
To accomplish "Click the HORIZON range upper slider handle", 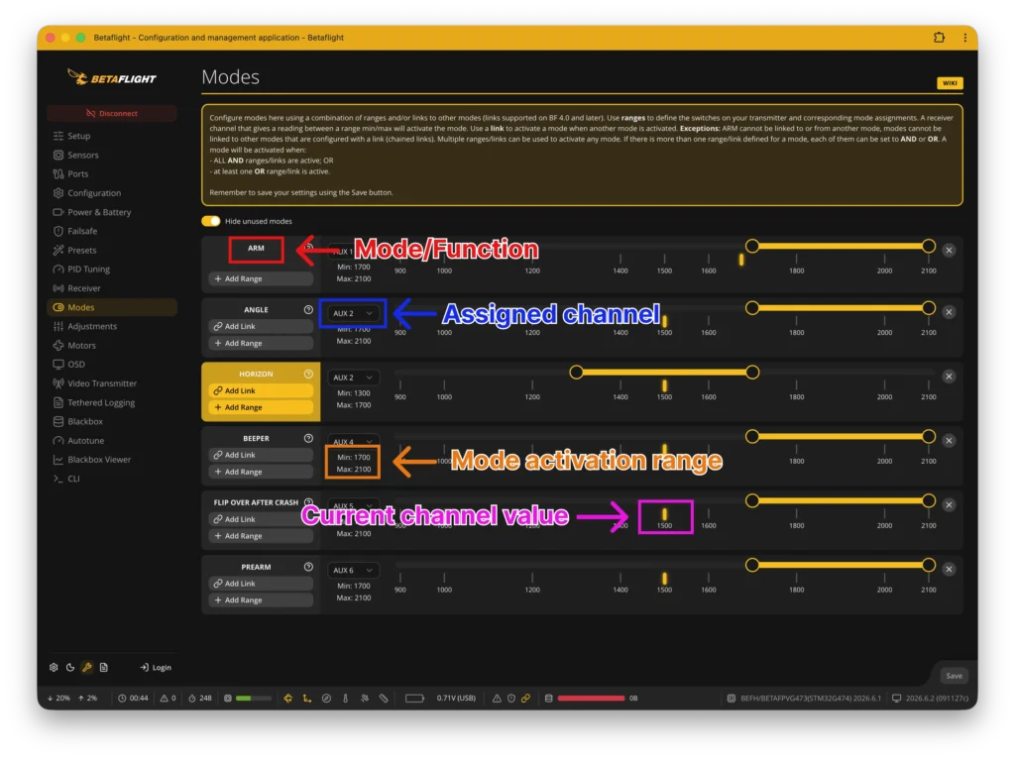I will tap(752, 372).
